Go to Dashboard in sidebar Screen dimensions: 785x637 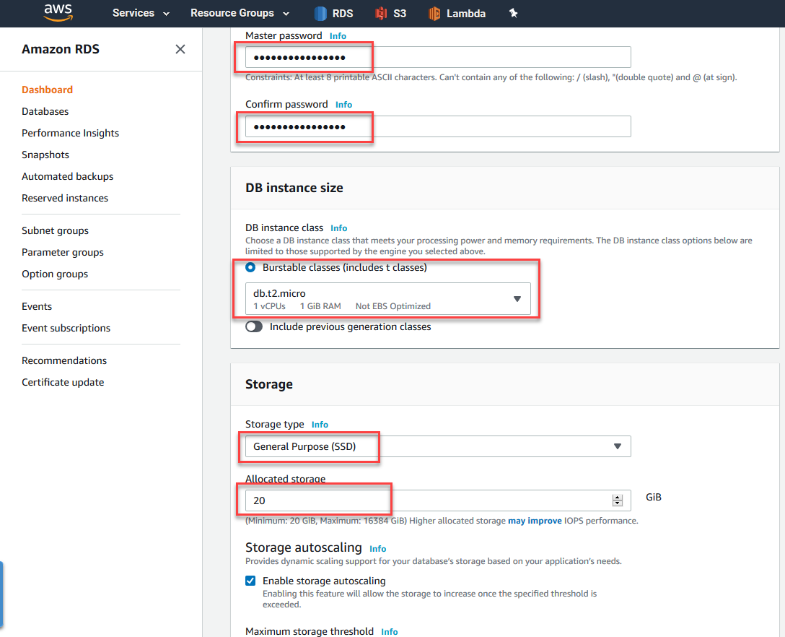pos(47,90)
